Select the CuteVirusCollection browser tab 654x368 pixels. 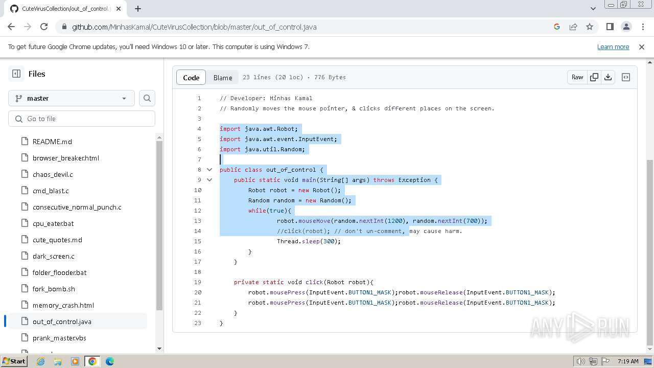click(64, 9)
